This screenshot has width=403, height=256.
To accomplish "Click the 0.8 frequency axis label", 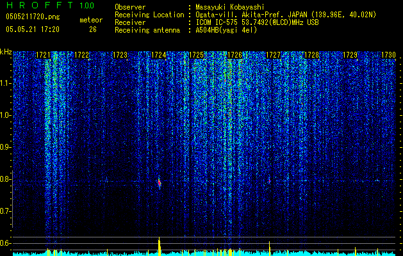I will tap(6, 179).
